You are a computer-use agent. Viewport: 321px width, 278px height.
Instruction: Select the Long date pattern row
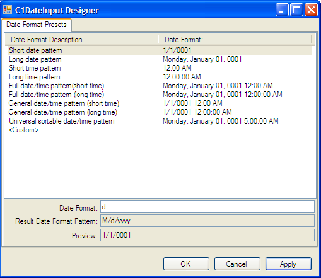coord(160,59)
